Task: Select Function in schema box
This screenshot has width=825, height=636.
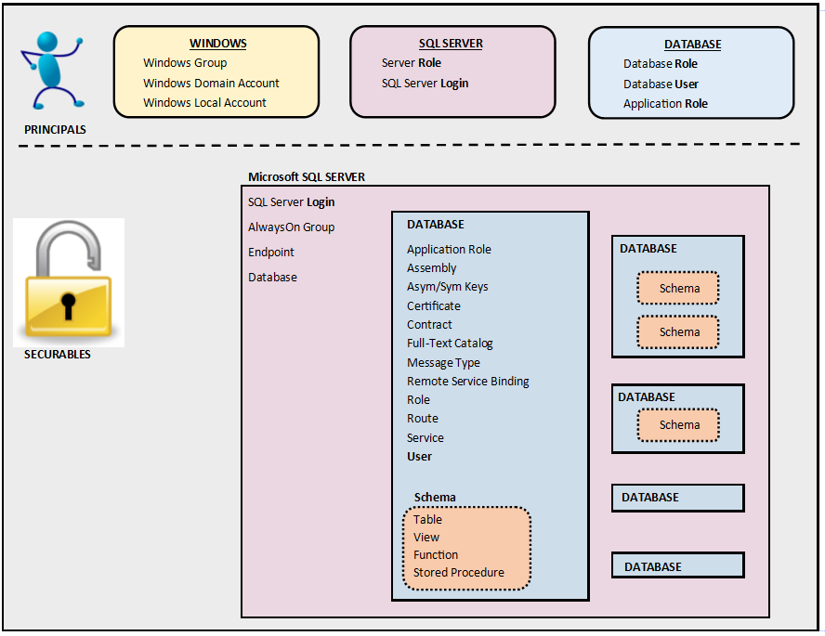Action: point(436,555)
